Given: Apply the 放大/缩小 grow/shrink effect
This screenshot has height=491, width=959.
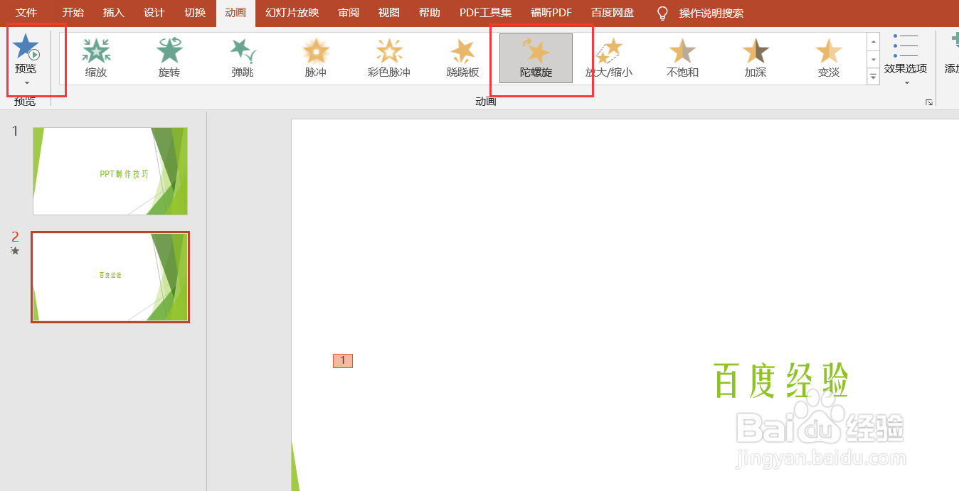Looking at the screenshot, I should (609, 58).
